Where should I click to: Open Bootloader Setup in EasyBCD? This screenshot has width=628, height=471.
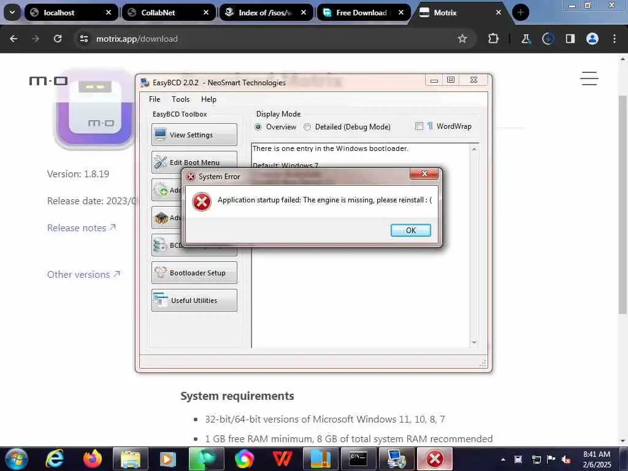coord(194,273)
